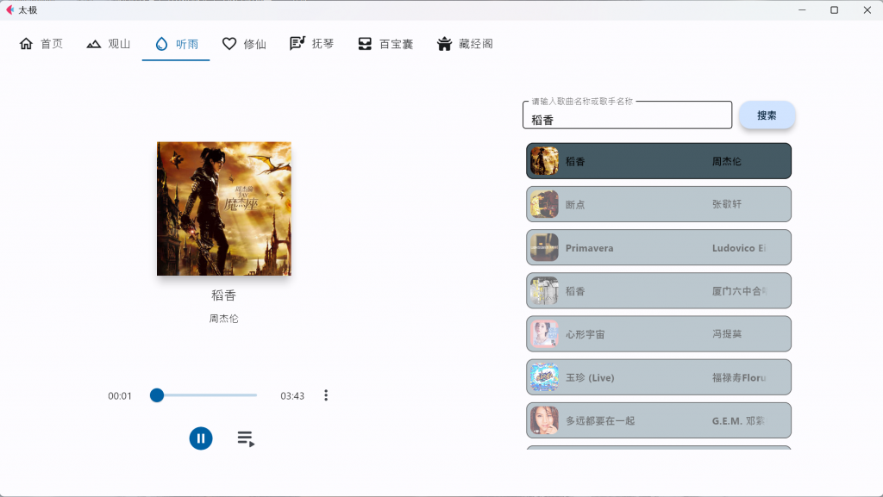The width and height of the screenshot is (883, 497).
Task: Play 多远都要在一起 by G.E.M.
Action: [x=659, y=420]
